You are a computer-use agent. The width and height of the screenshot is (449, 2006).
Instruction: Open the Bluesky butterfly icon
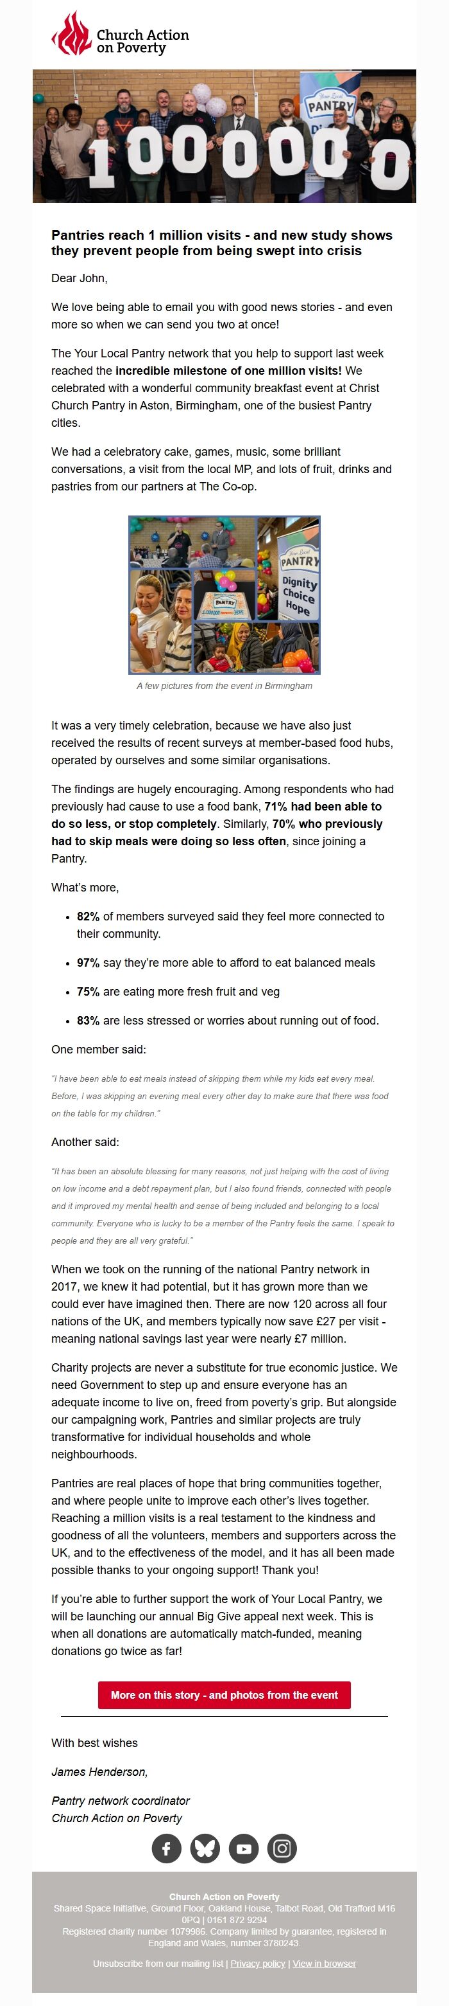(205, 1848)
